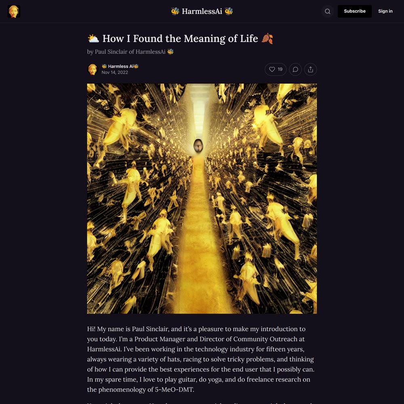Click the Subscribe button
The image size is (404, 404).
[355, 11]
